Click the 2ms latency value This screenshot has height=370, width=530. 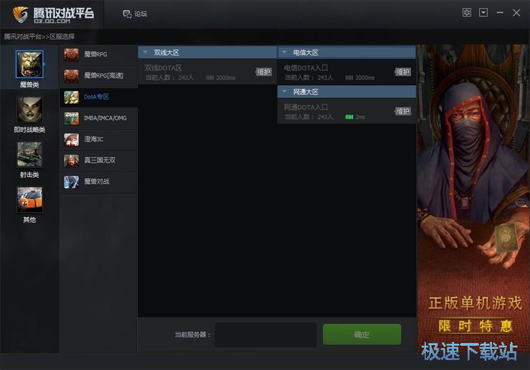pyautogui.click(x=360, y=117)
